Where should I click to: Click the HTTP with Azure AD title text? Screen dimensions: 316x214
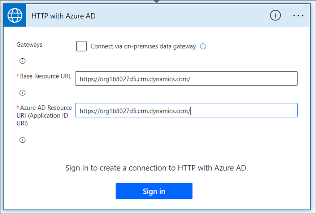64,16
